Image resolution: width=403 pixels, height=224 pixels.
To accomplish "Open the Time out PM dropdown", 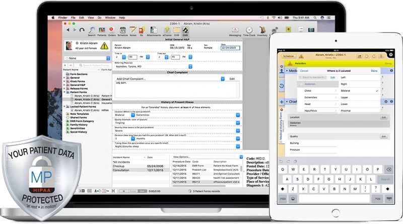I will point(190,57).
